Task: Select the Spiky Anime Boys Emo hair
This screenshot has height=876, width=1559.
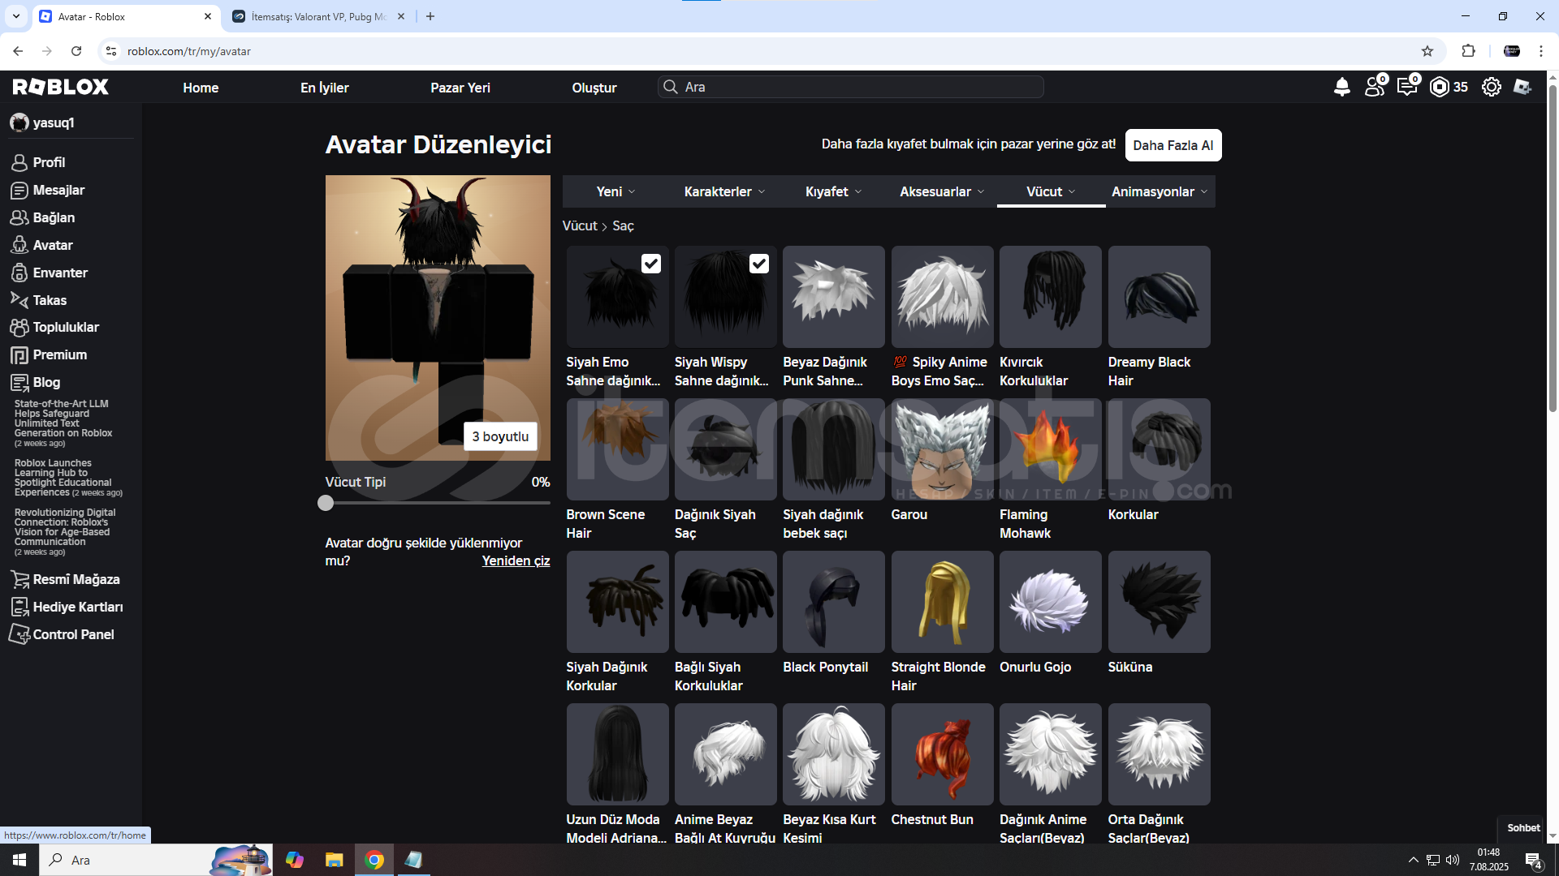Action: 942,297
